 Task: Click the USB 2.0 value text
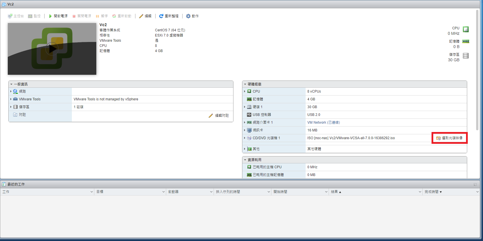tap(314, 115)
